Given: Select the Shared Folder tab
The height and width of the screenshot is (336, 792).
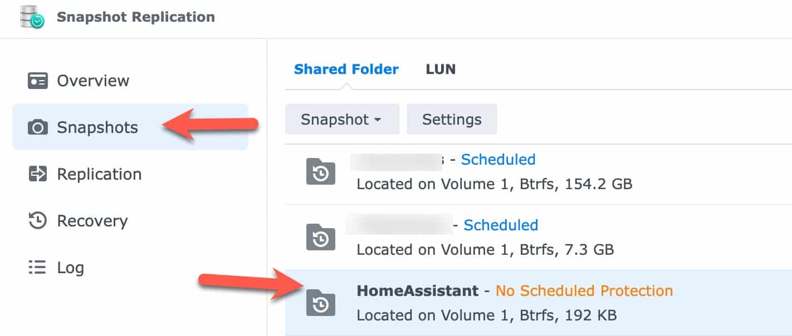Looking at the screenshot, I should [346, 70].
